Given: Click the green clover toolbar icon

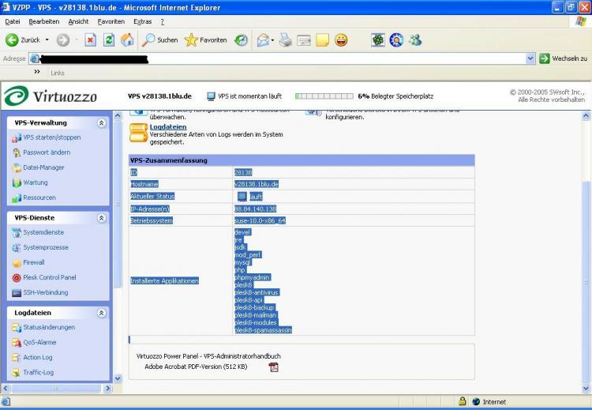Looking at the screenshot, I should pos(378,39).
